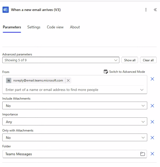Switch to the Settings tab
This screenshot has height=167, width=160.
pyautogui.click(x=34, y=27)
